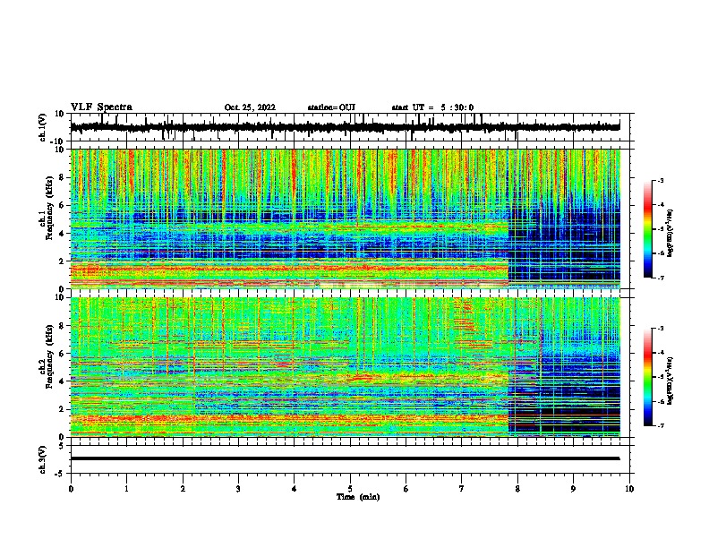Viewport: 709px width, 548px height.
Task: Click the "ch.1(V)" waveform axis label
Action: click(x=43, y=127)
